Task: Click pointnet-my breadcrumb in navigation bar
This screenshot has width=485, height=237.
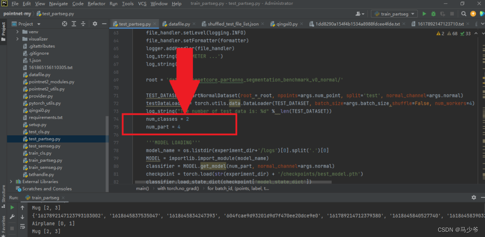Action: [x=17, y=14]
